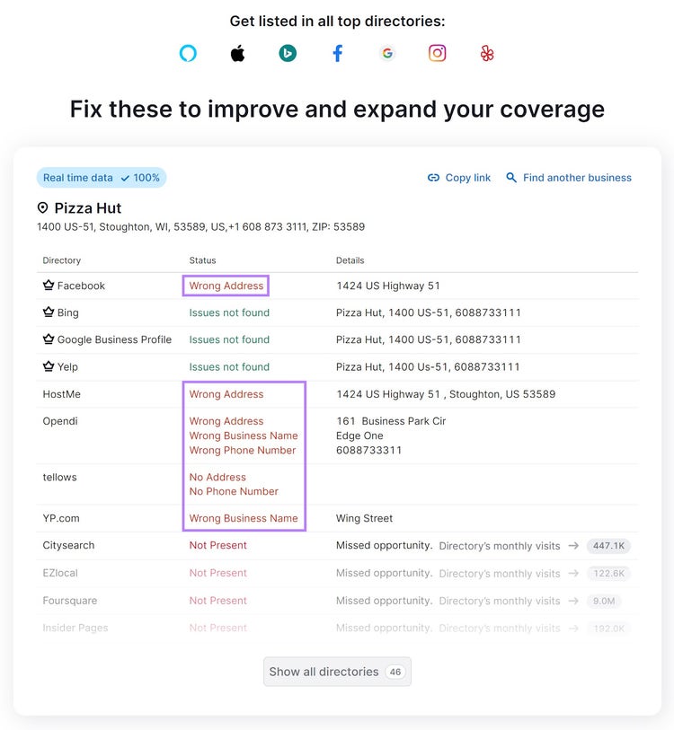Click Not Present status for Citysearch
Screen dimensions: 674x730
point(217,545)
